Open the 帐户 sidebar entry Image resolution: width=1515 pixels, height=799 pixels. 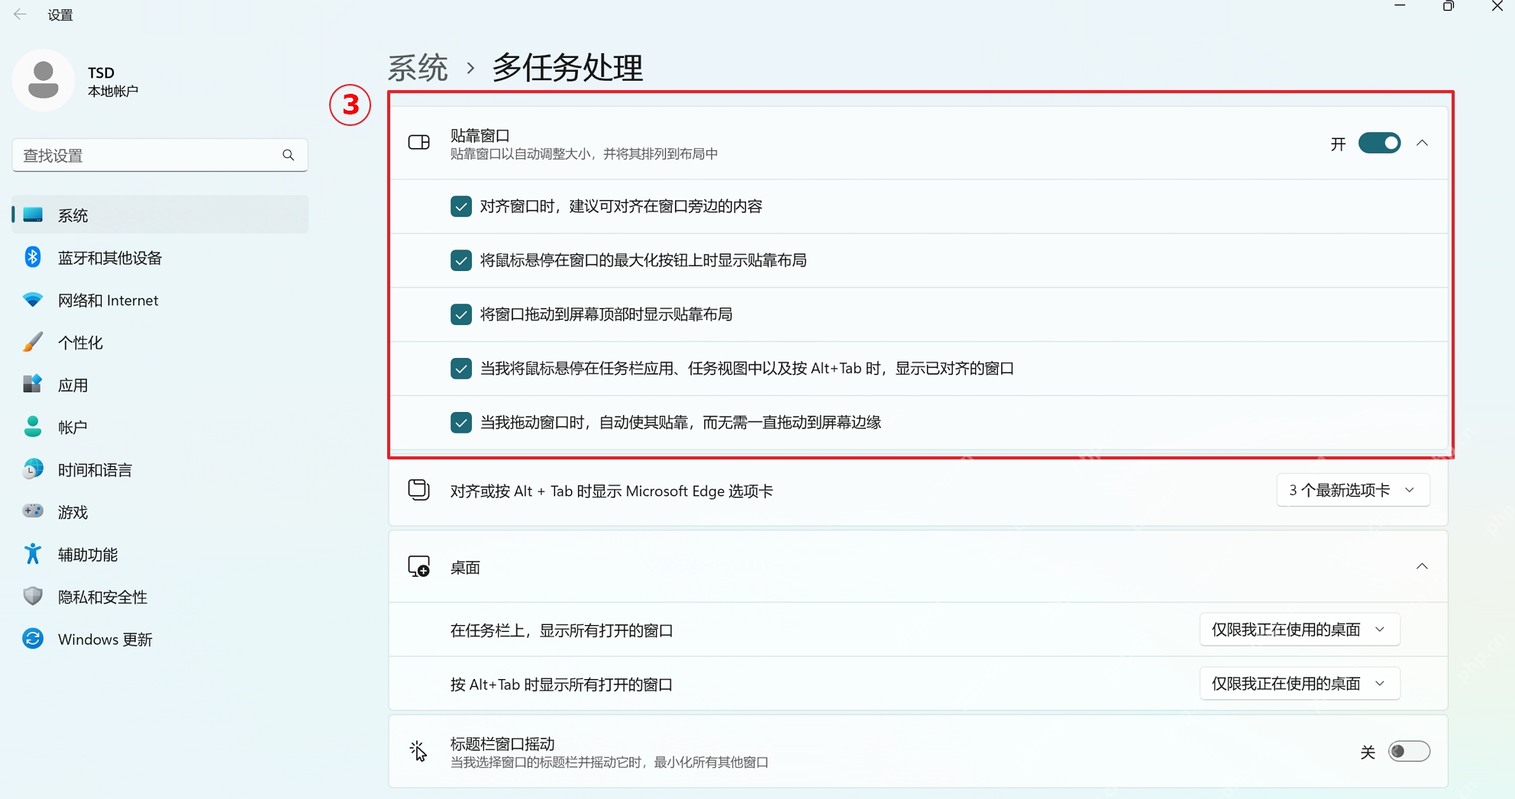coord(160,427)
